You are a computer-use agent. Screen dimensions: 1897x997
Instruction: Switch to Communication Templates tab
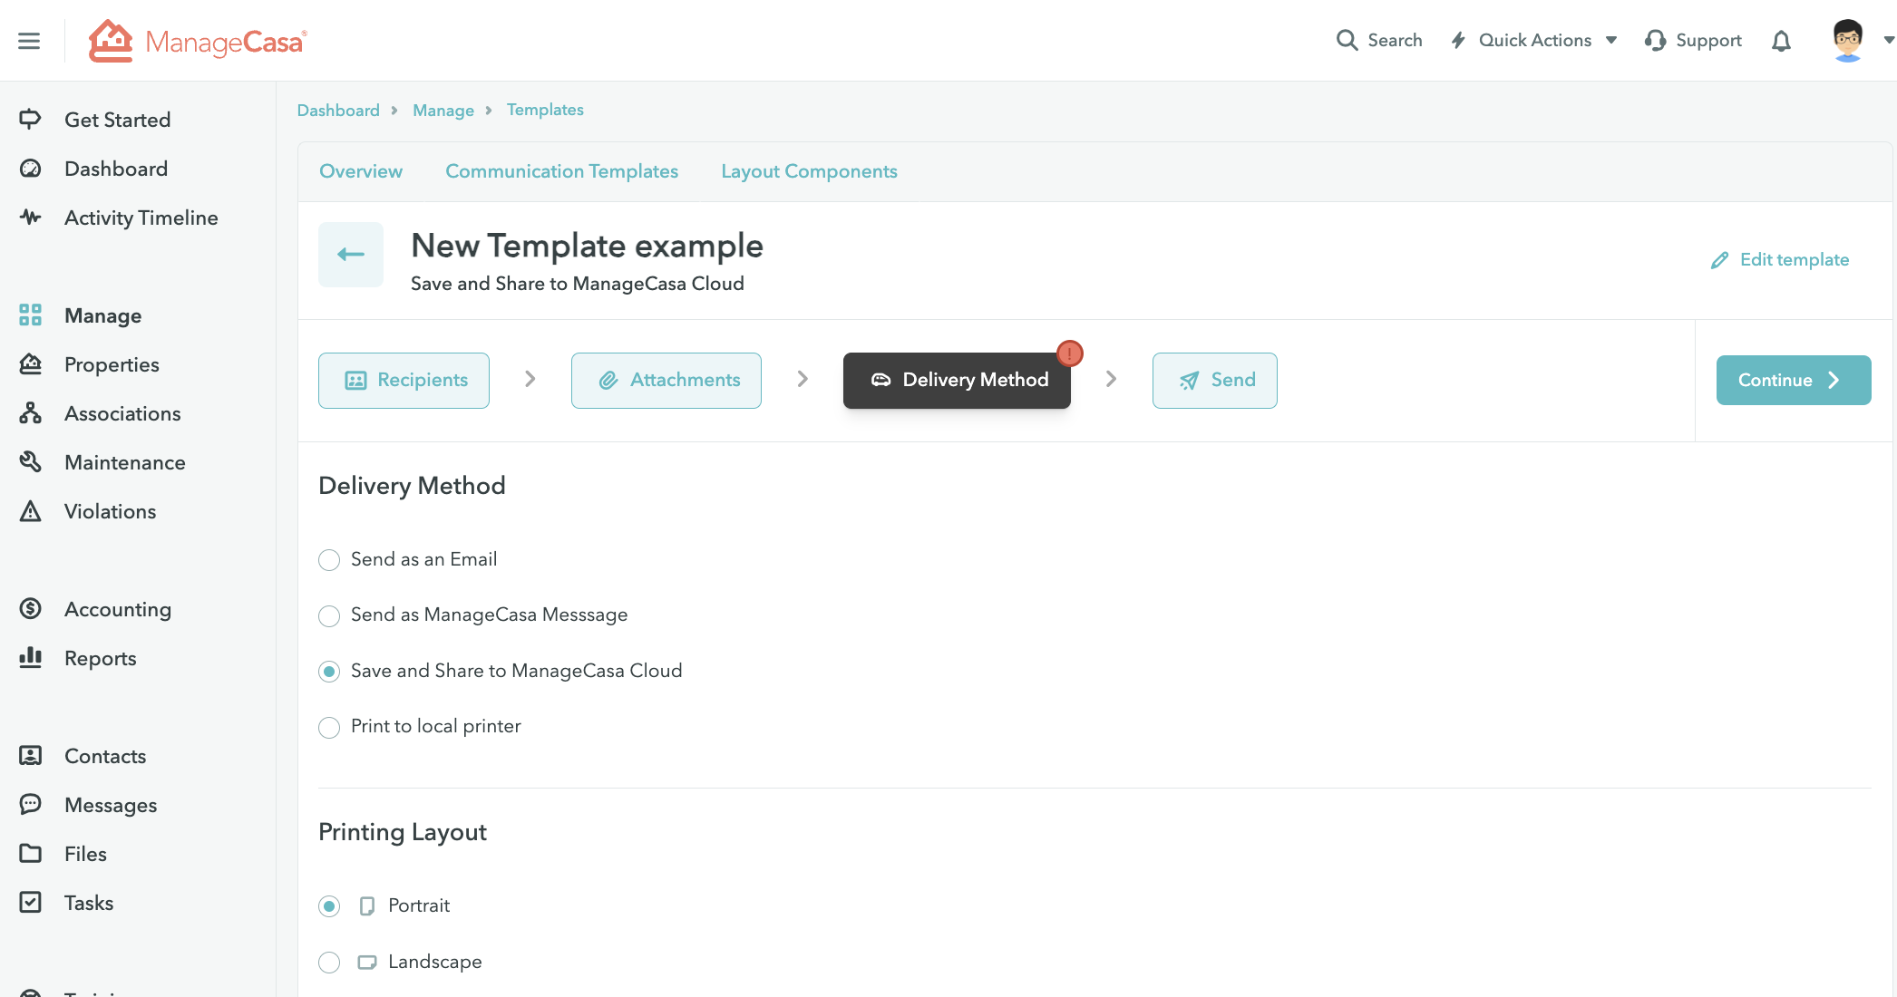(x=561, y=171)
